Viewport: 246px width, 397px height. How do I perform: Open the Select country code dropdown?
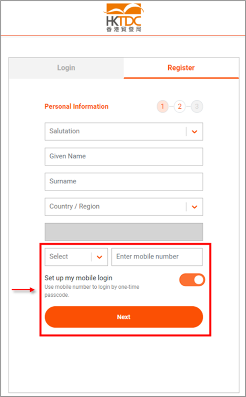[76, 257]
